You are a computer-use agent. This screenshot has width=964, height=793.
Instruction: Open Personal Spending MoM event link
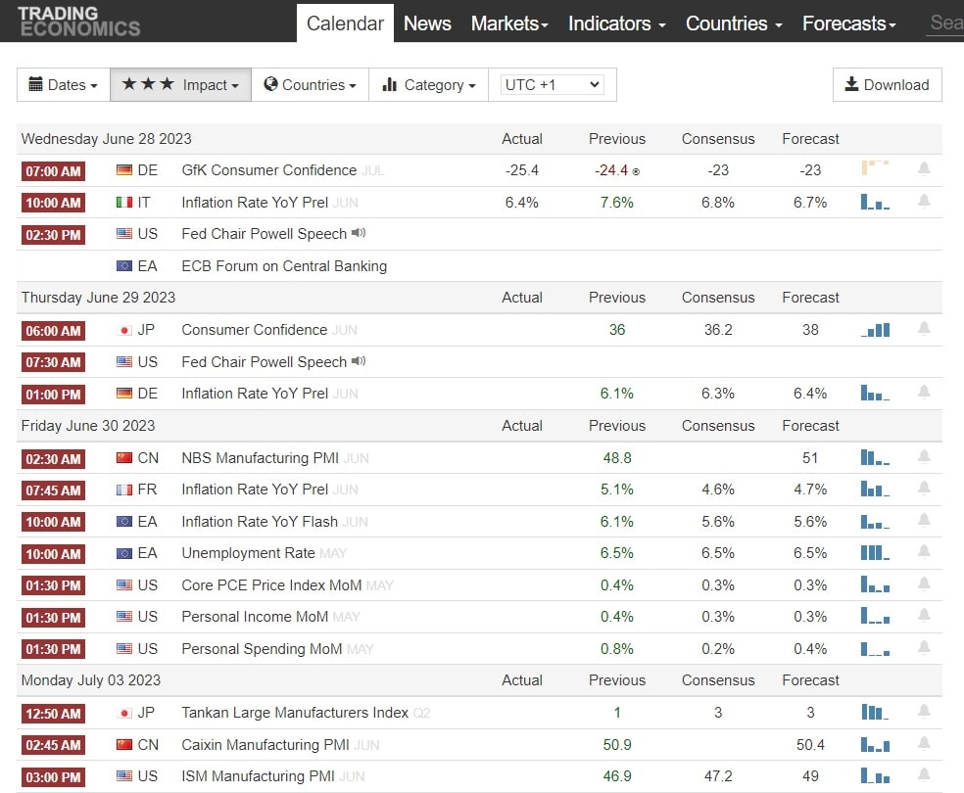tap(262, 649)
